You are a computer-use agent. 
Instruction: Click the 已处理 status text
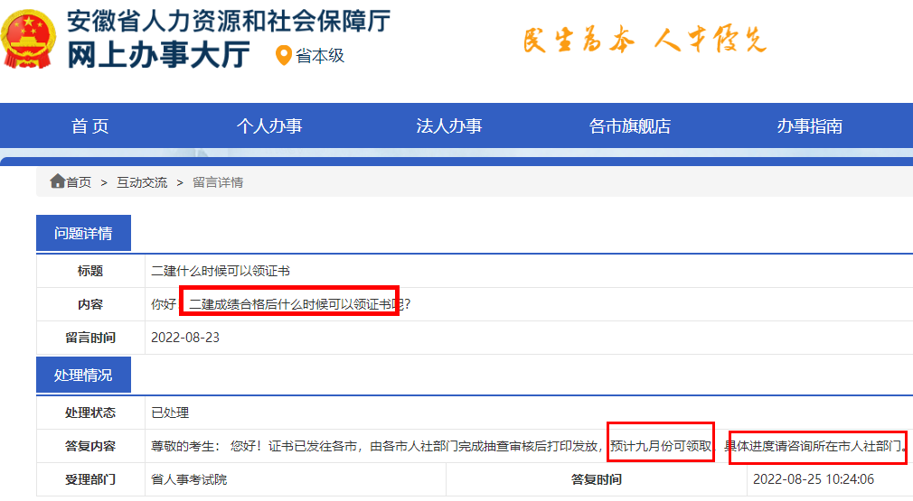(170, 413)
